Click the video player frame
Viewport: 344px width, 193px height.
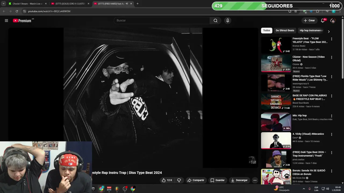coord(133,98)
